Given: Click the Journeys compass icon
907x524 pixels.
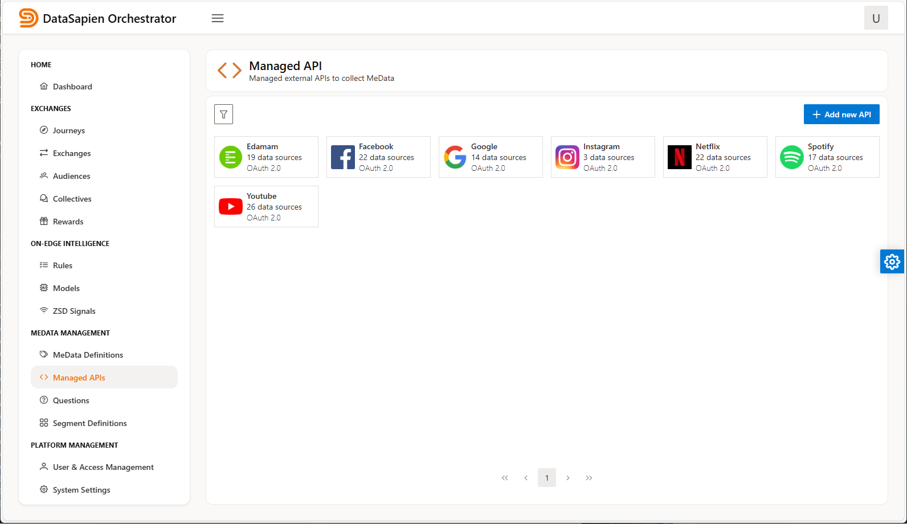Looking at the screenshot, I should (x=44, y=130).
